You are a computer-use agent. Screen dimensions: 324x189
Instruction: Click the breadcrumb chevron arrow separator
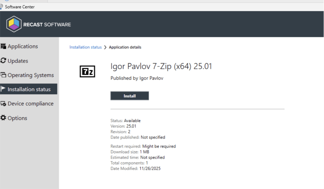pos(105,47)
